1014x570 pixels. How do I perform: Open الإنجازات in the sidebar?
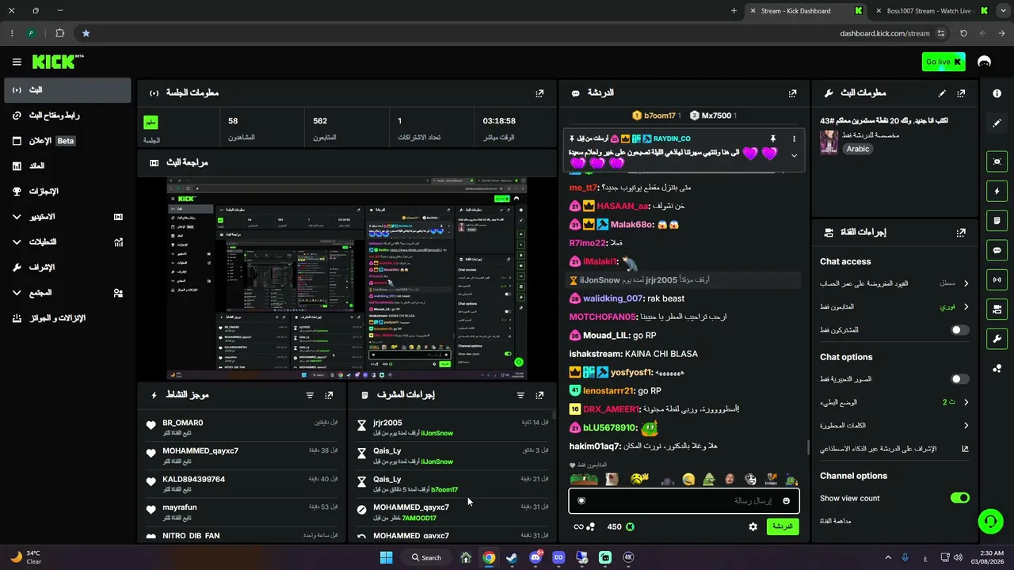[x=67, y=192]
